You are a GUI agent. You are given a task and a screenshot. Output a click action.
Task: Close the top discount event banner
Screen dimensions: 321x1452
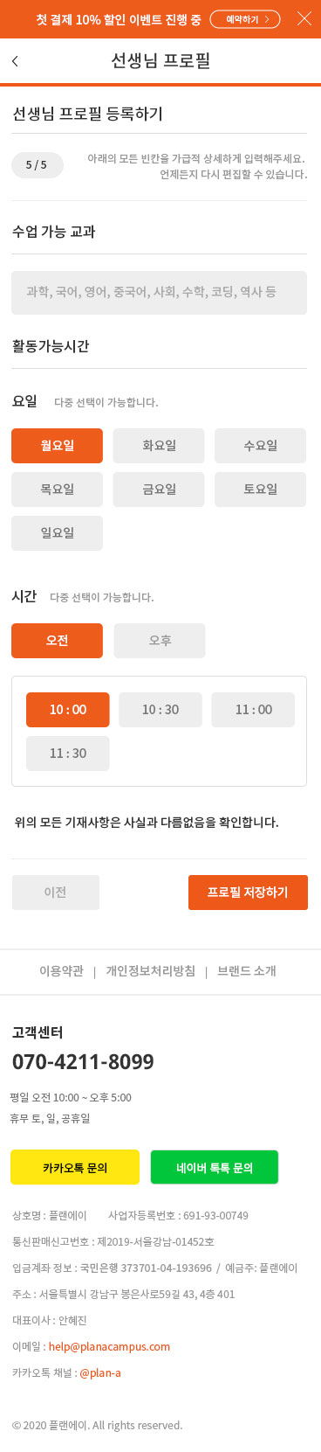[304, 18]
